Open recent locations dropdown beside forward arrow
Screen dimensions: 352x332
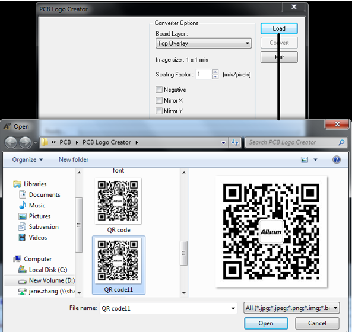(x=35, y=142)
